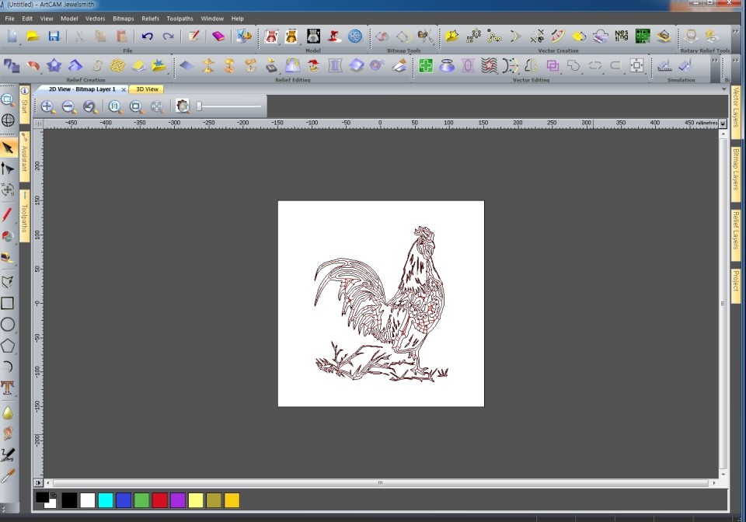
Task: Click the purple overlapping squares icon
Action: click(553, 65)
